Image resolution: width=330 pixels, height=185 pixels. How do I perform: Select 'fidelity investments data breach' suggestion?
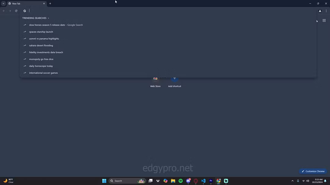[46, 52]
